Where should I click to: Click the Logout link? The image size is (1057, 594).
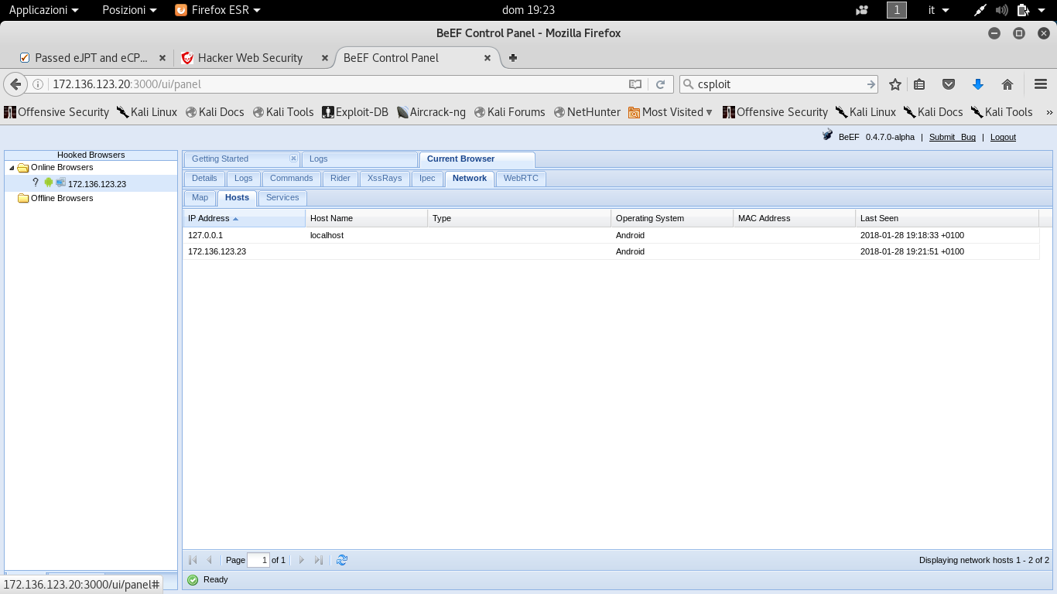click(x=1003, y=137)
